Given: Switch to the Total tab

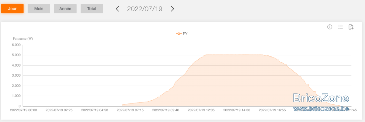Looking at the screenshot, I should point(92,9).
